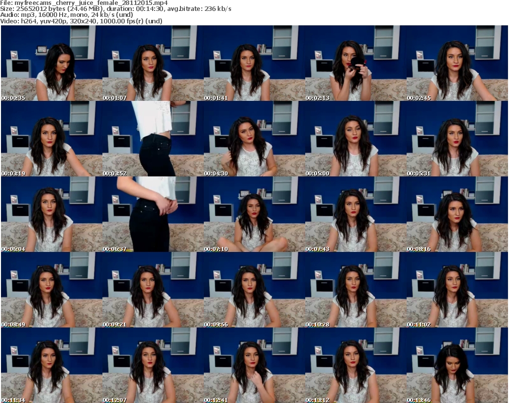Select the frame stamped 00:05:00
This screenshot has height=403, width=509.
(x=355, y=139)
